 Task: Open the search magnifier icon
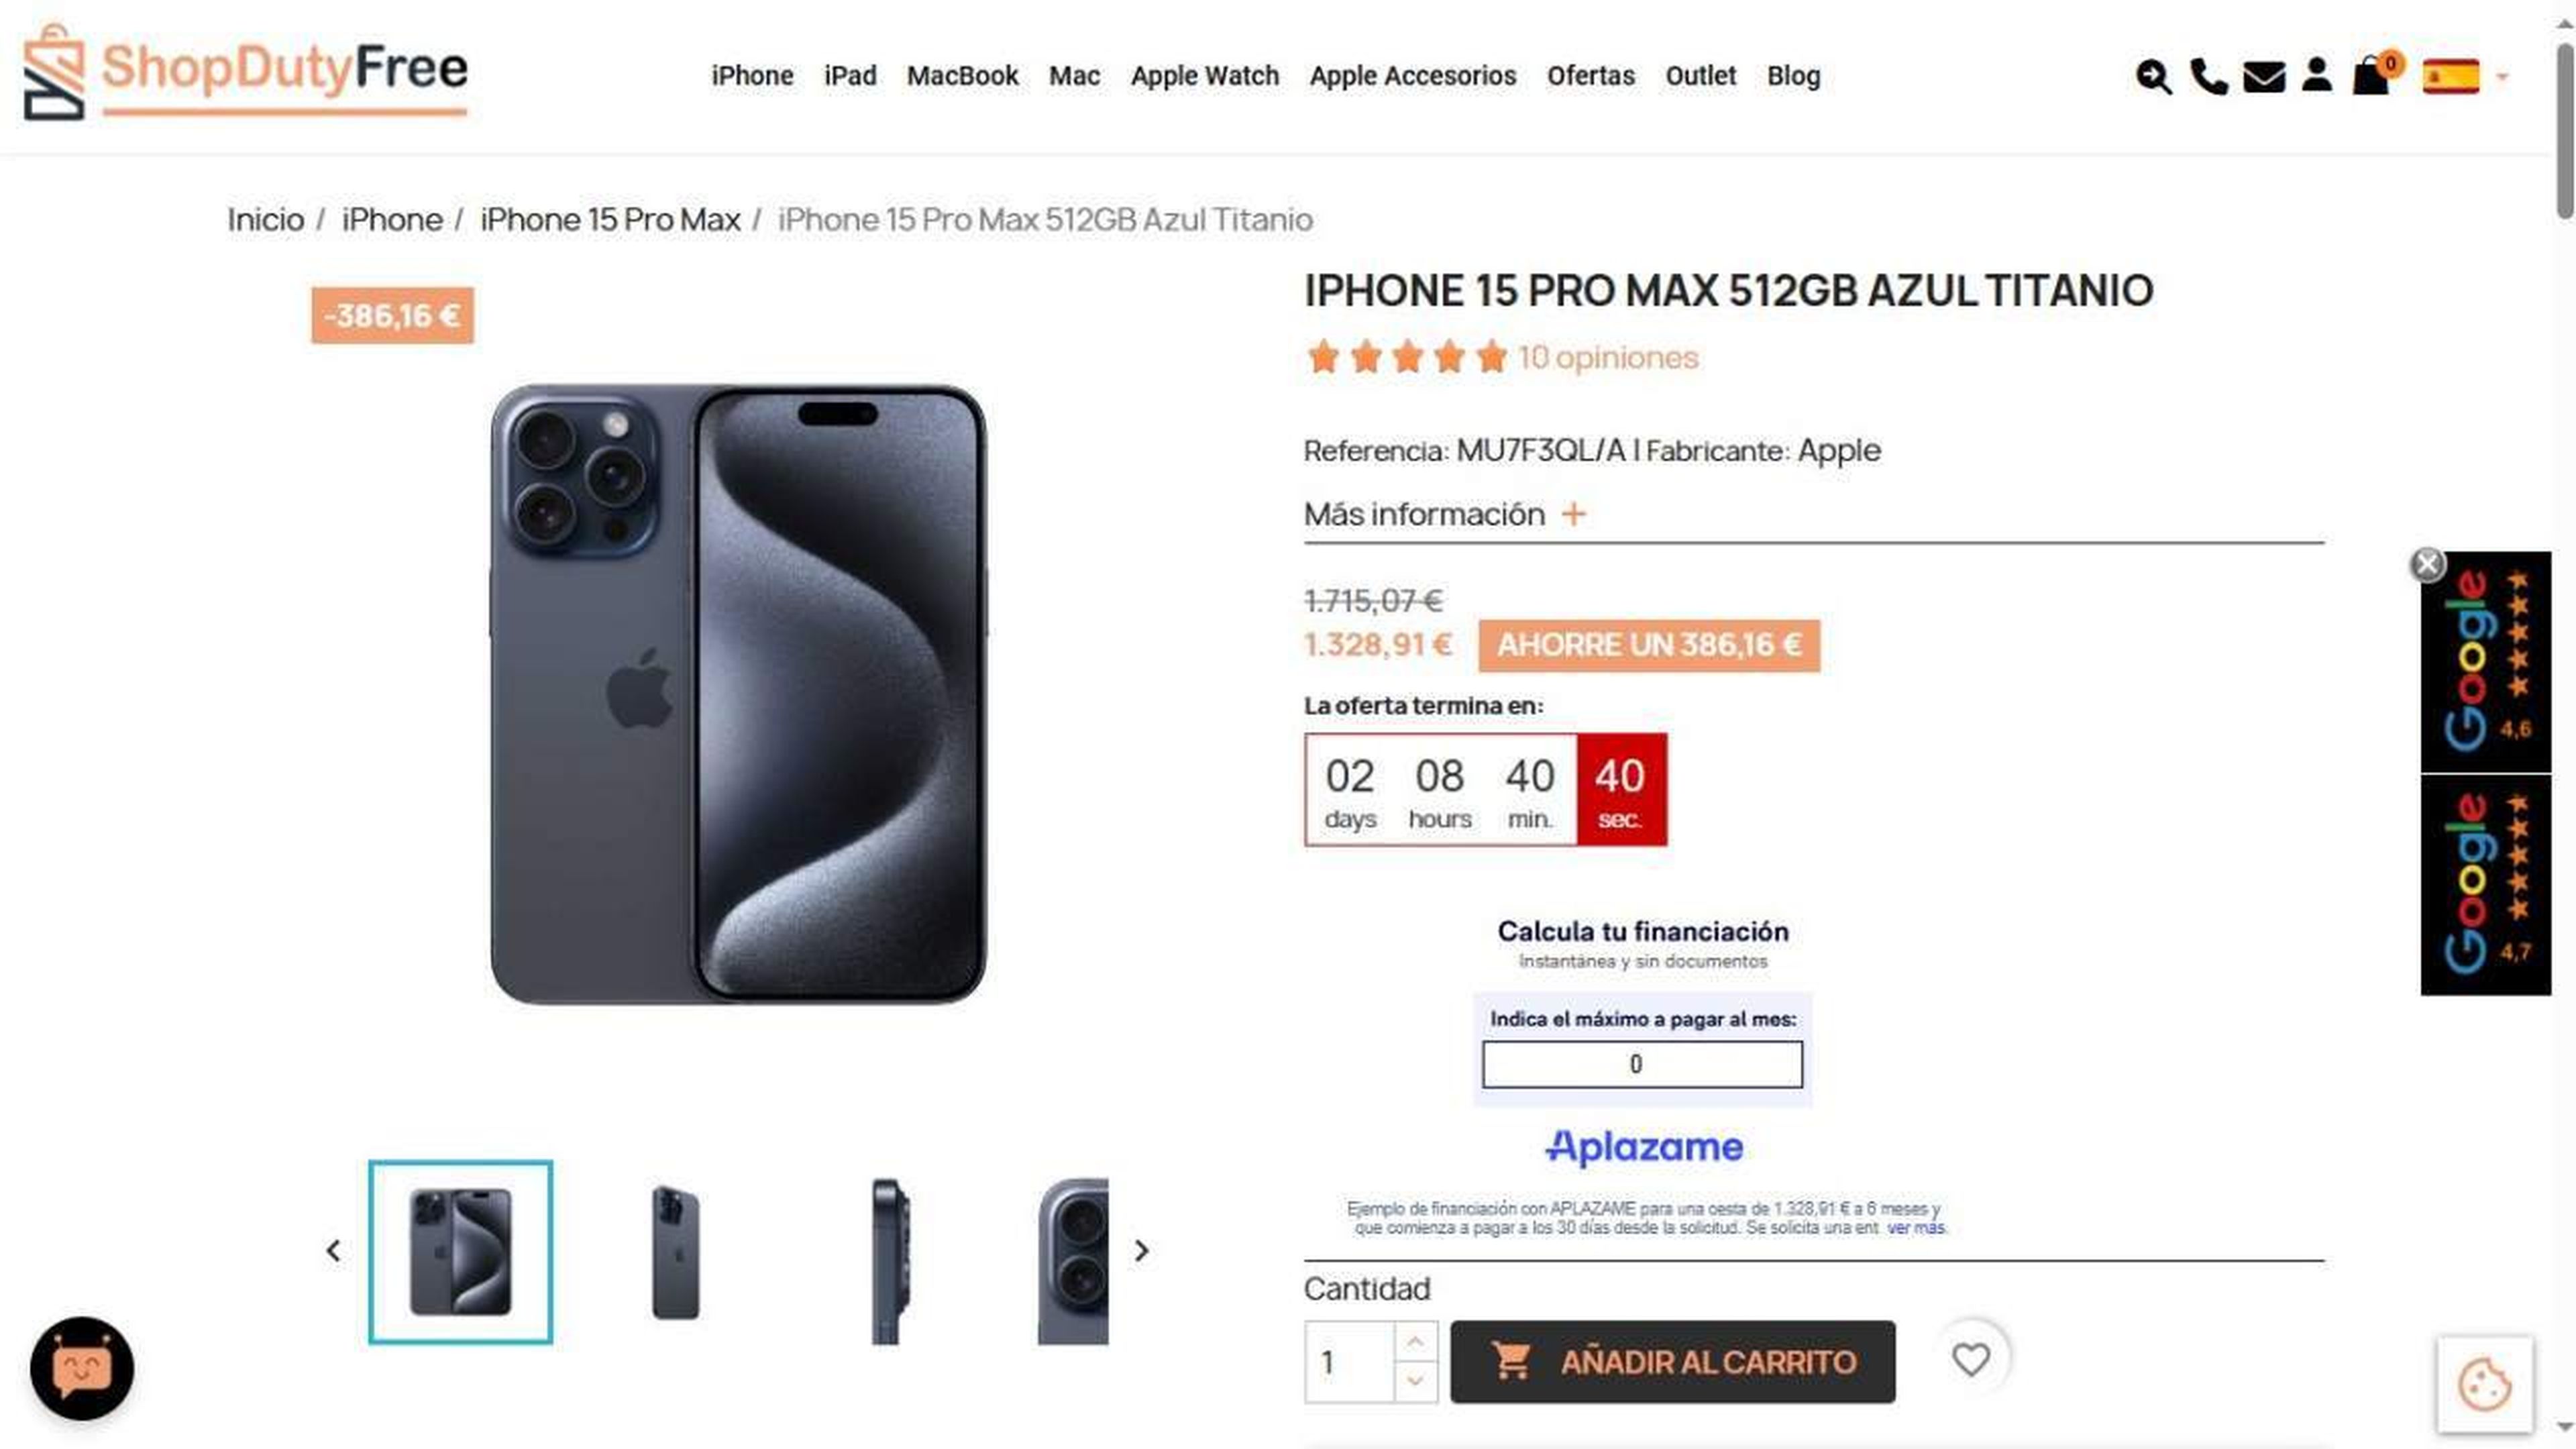2153,77
